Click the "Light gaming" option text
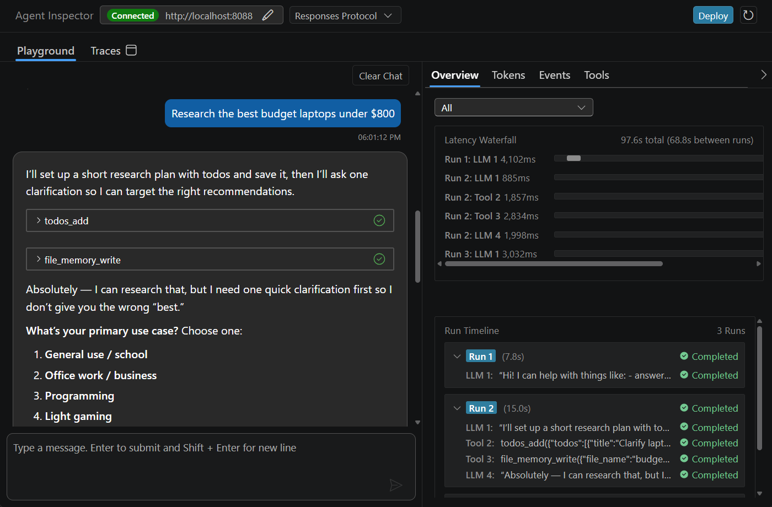 coord(78,417)
